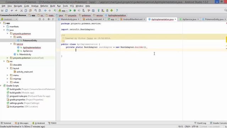Switch to the MainActivity.java tab

(x=68, y=19)
